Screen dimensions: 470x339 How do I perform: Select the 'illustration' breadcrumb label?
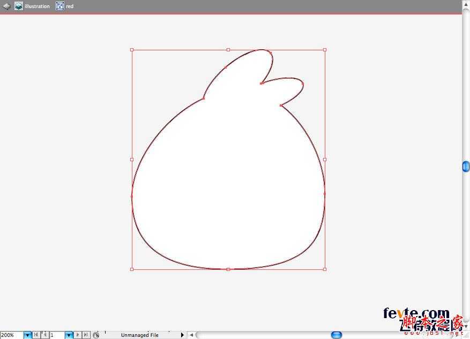pyautogui.click(x=37, y=6)
